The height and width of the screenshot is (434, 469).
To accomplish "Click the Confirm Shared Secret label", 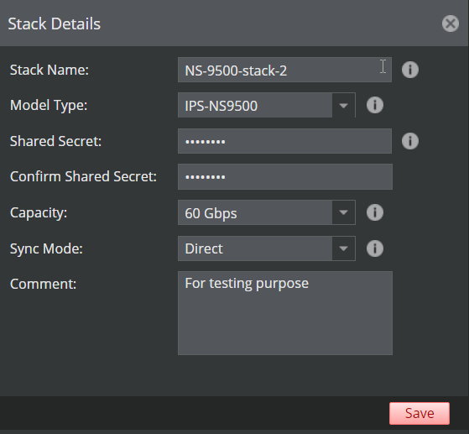I will pyautogui.click(x=83, y=176).
